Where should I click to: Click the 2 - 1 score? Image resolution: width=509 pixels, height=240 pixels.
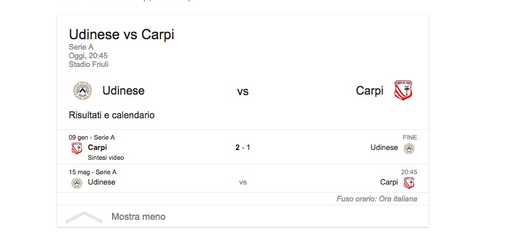click(x=243, y=148)
